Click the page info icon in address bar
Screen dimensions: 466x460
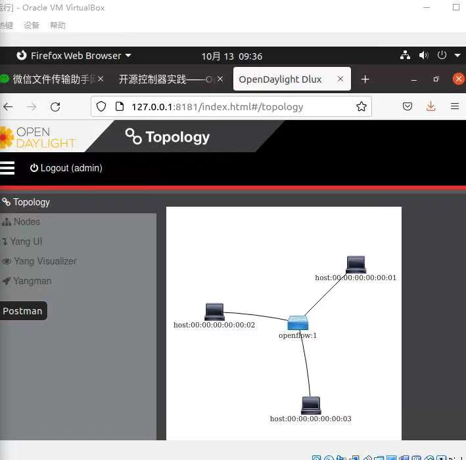coord(120,106)
